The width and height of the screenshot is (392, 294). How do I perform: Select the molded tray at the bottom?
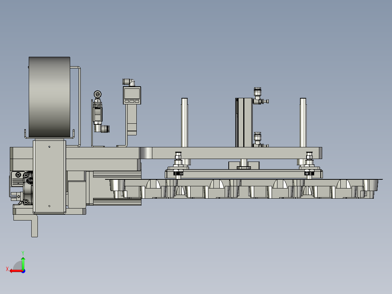(244, 189)
